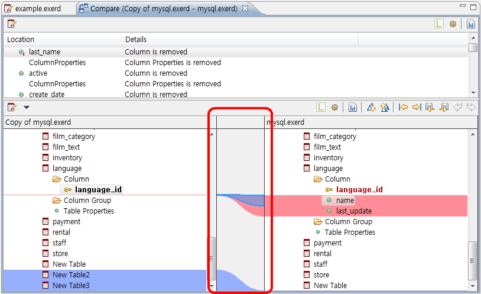This screenshot has width=481, height=294.
Task: Select inventory in the mysql.exerd pane
Action: pos(328,158)
